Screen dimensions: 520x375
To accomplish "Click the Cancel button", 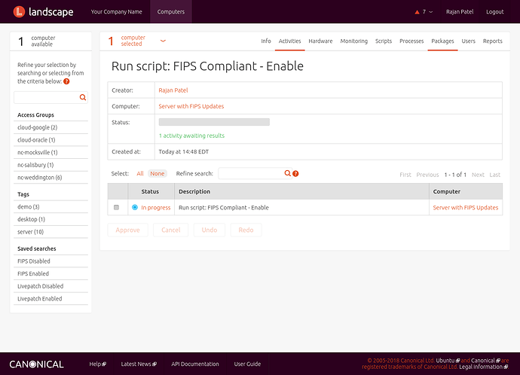I will coord(171,230).
